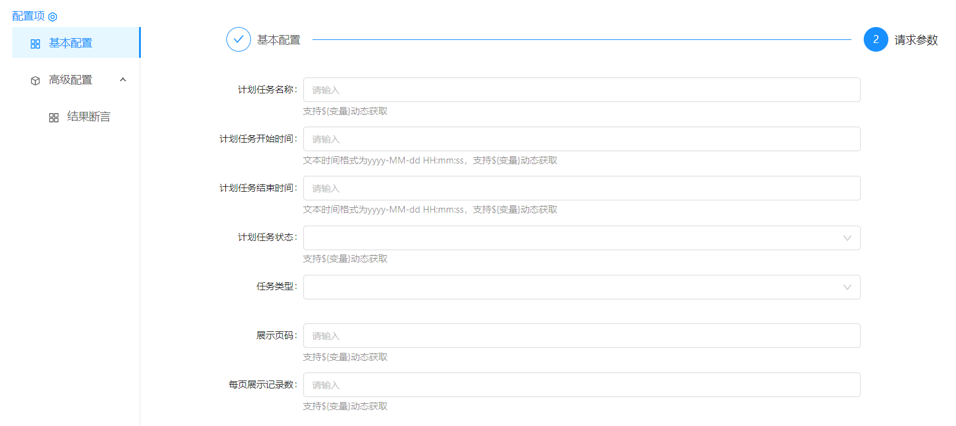The image size is (956, 426).
Task: Open the 任务类型 dropdown arrow
Action: coord(847,287)
